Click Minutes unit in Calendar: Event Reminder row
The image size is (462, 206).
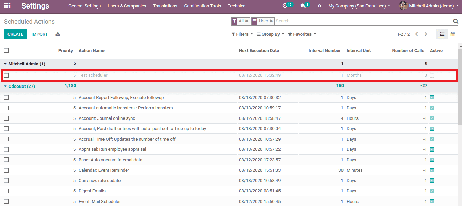(354, 170)
